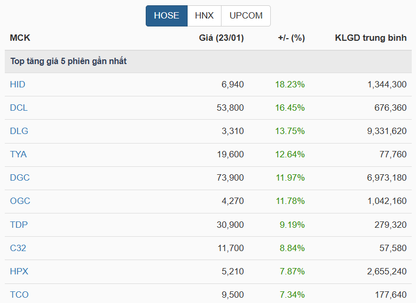Click the TCO ticker symbol
The width and height of the screenshot is (416, 303).
coord(19,295)
